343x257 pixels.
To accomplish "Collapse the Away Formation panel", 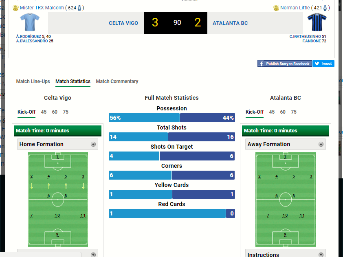I will tap(321, 144).
